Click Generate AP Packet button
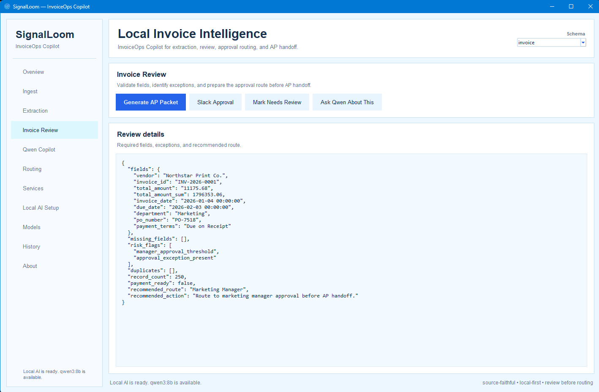 [151, 102]
